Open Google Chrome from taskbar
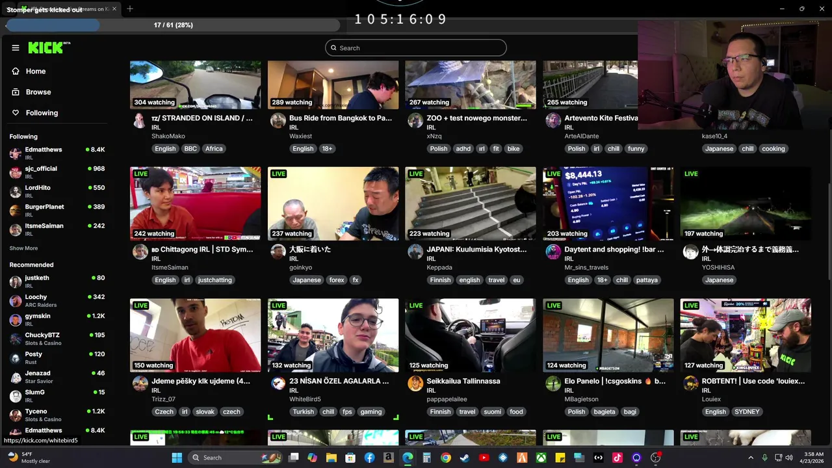 point(446,458)
